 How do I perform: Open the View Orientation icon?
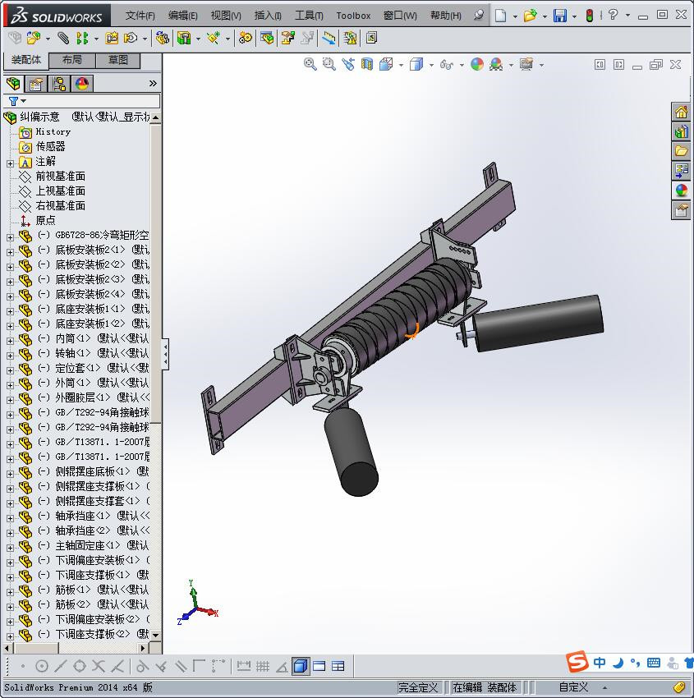coord(386,65)
